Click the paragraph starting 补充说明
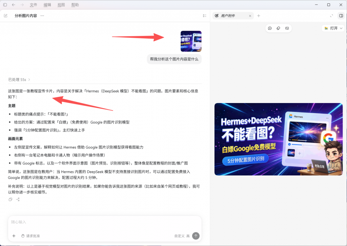 point(104,189)
